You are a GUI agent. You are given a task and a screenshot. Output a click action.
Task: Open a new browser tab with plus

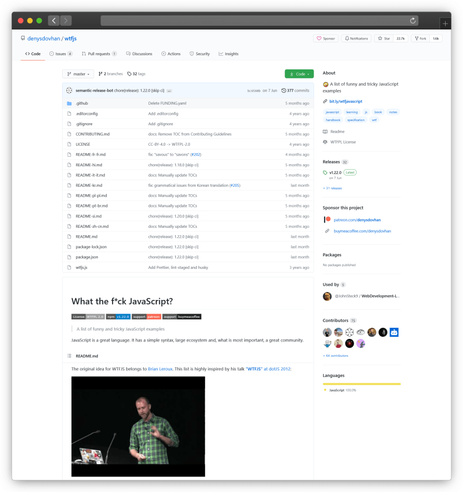445,24
